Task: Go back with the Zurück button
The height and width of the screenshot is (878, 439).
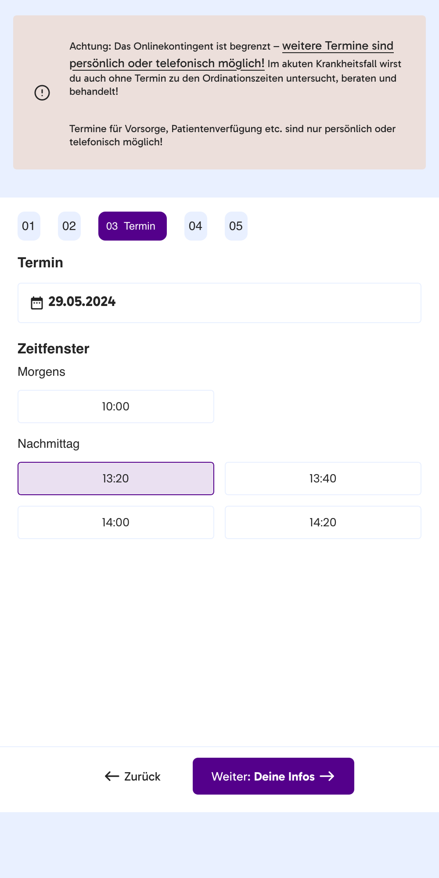Action: click(133, 776)
